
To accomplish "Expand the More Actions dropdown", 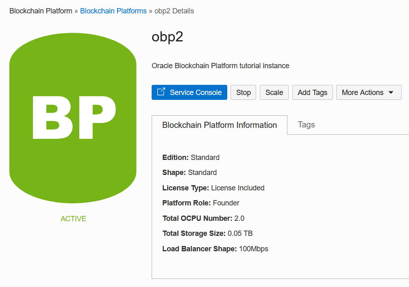I will pos(369,93).
